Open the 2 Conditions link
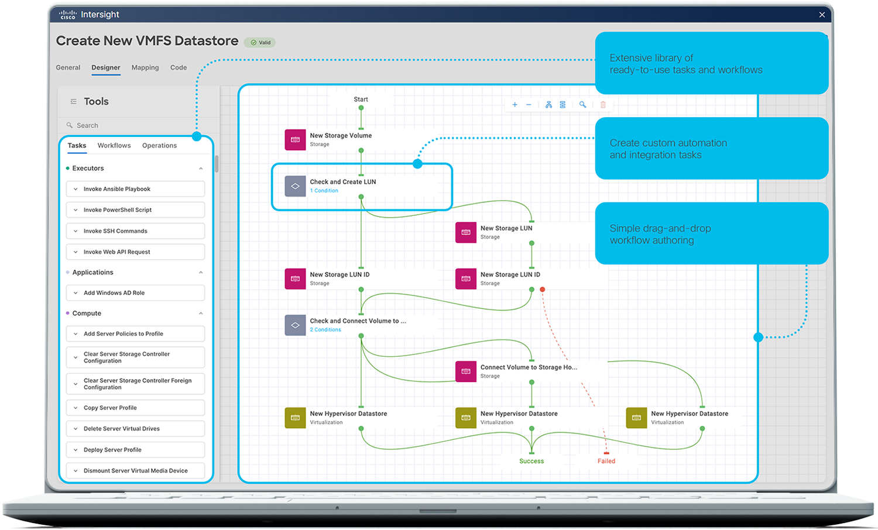Image resolution: width=878 pixels, height=530 pixels. point(325,330)
